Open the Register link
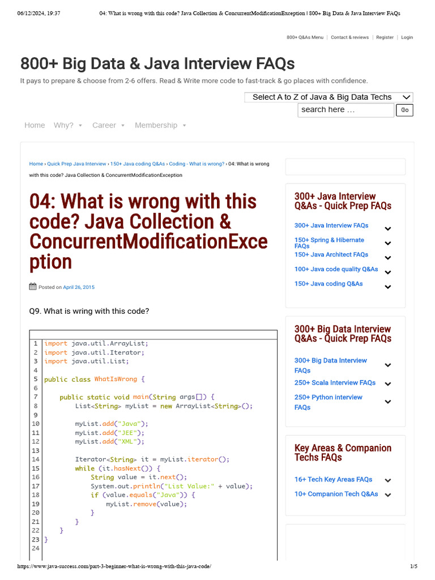 [x=385, y=37]
